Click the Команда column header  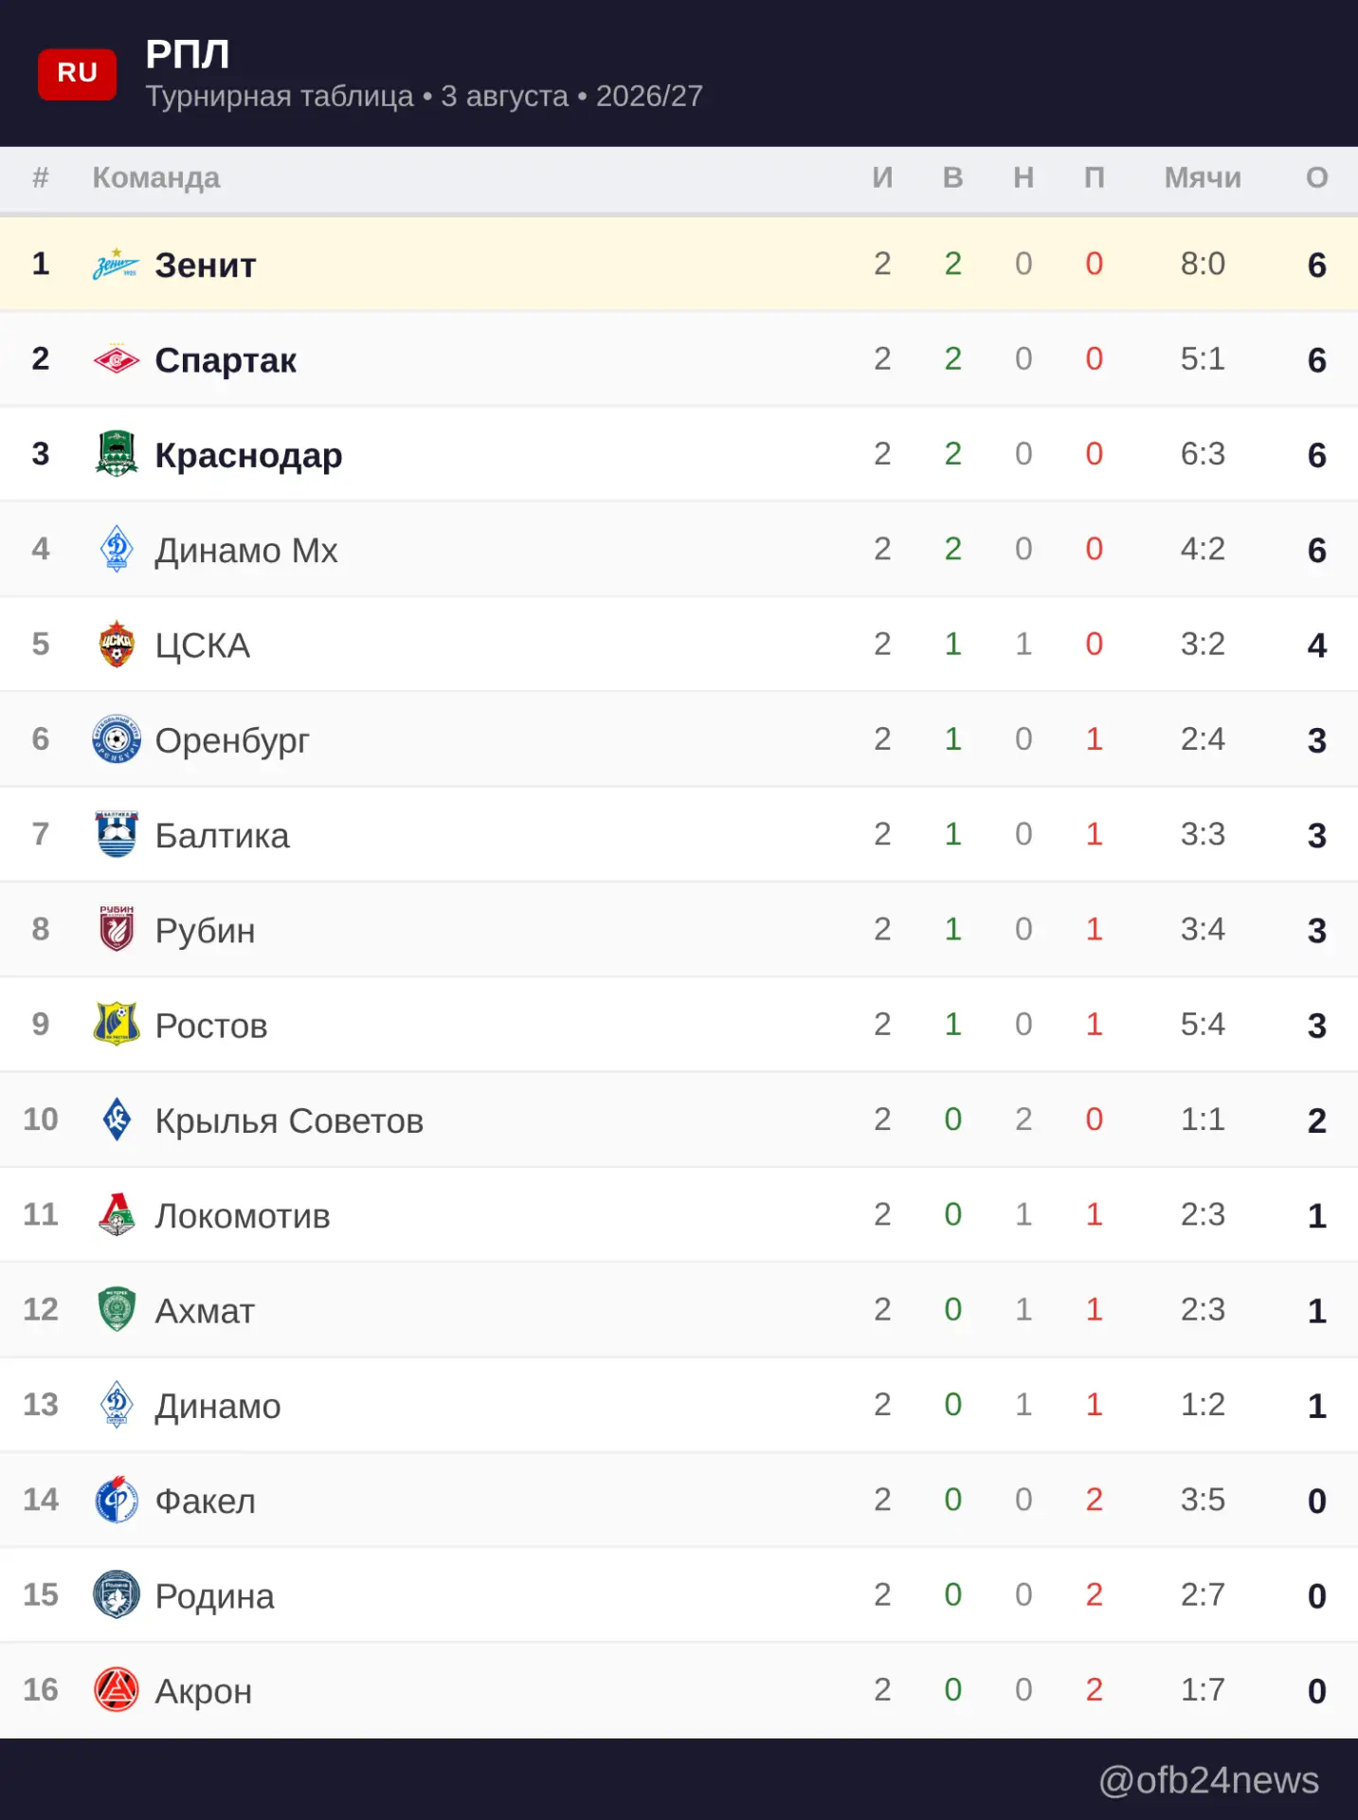pos(156,177)
